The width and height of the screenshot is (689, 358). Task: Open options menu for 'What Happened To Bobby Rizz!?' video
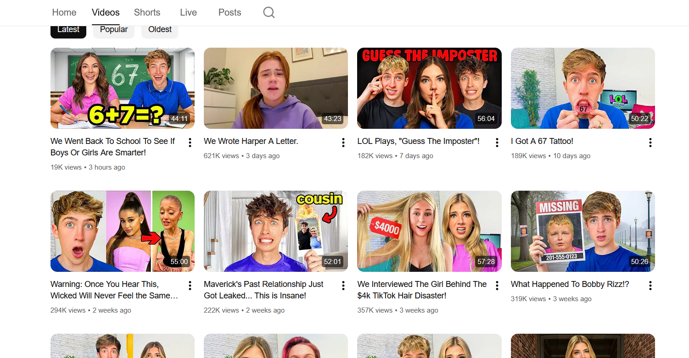(650, 286)
